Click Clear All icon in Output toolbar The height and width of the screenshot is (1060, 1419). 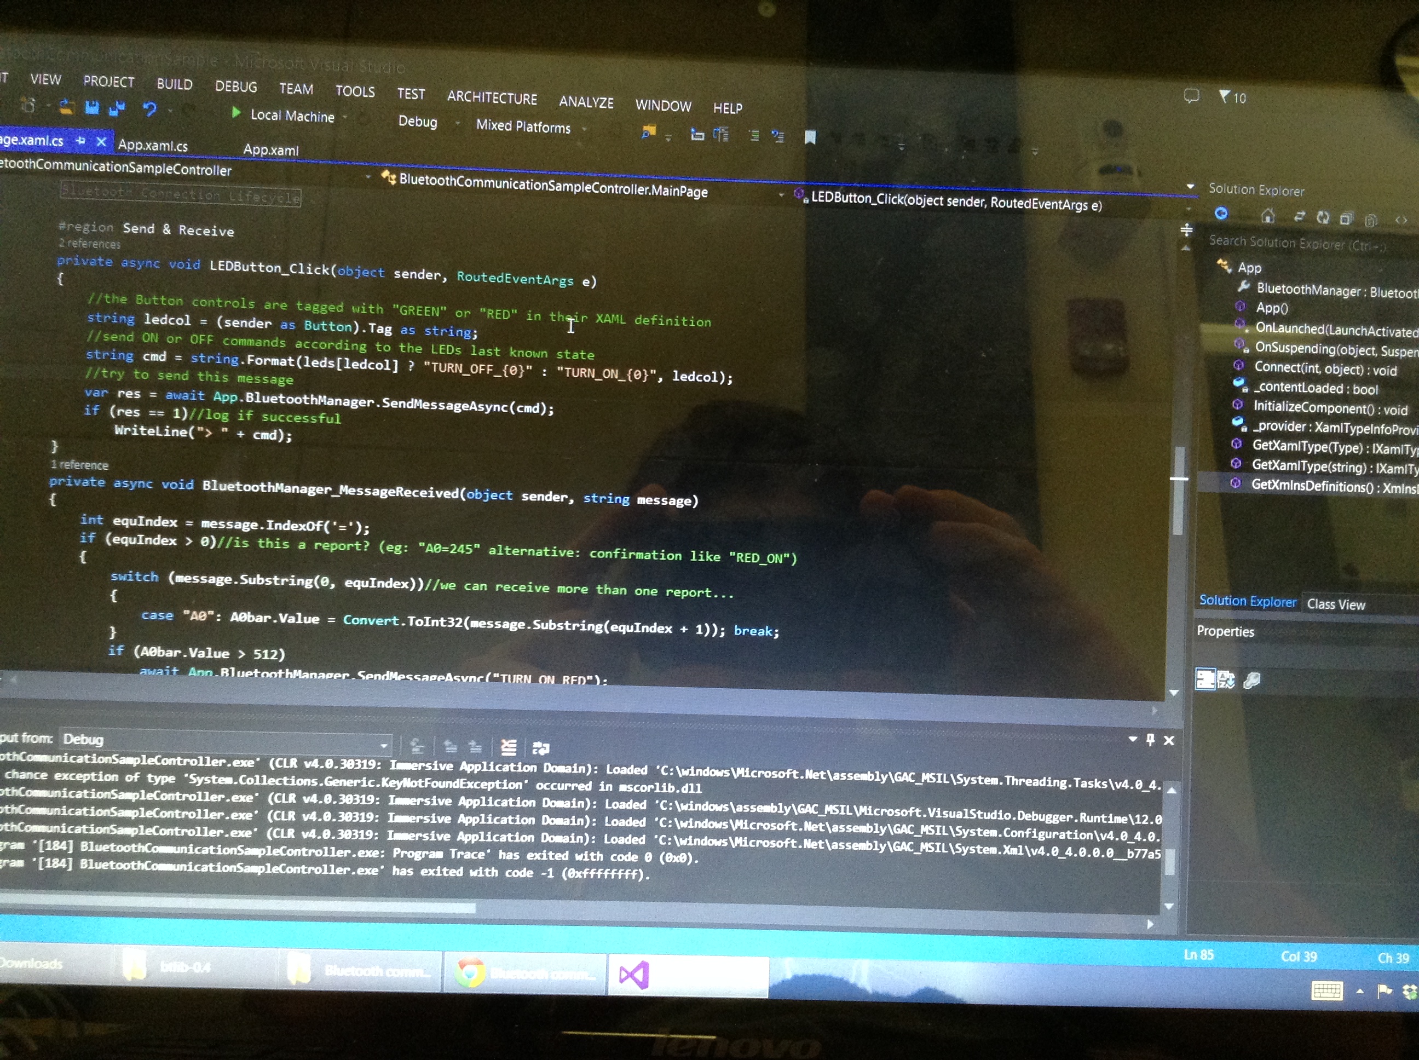pyautogui.click(x=508, y=747)
